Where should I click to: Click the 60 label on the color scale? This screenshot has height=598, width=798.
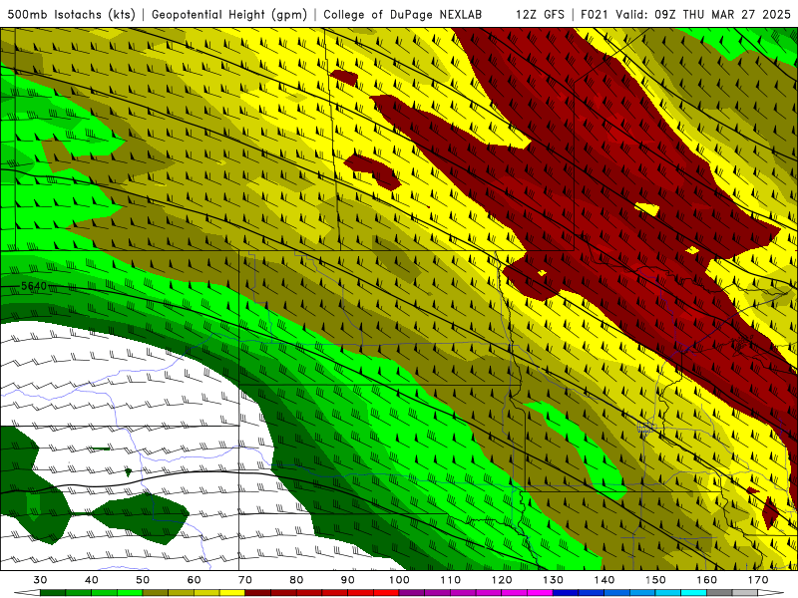pos(194,580)
